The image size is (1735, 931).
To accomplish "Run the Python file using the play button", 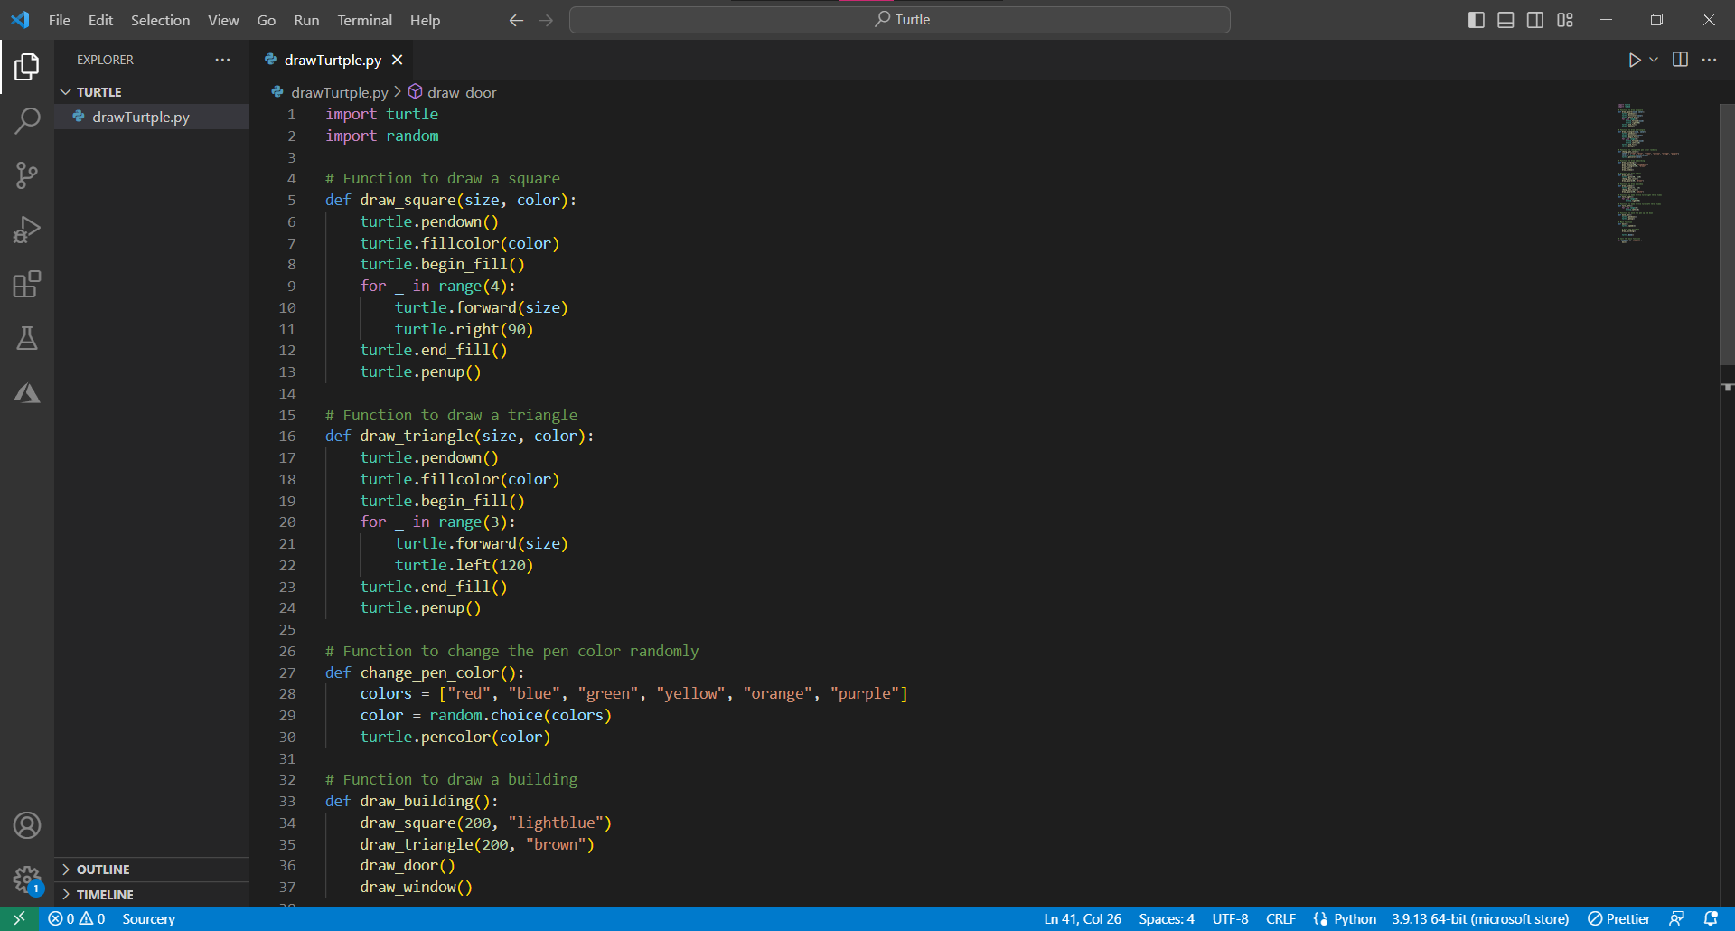I will [x=1634, y=60].
